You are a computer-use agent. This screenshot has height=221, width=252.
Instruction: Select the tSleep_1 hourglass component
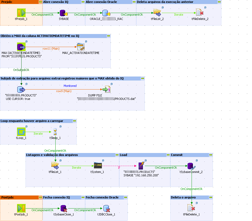[55, 131]
